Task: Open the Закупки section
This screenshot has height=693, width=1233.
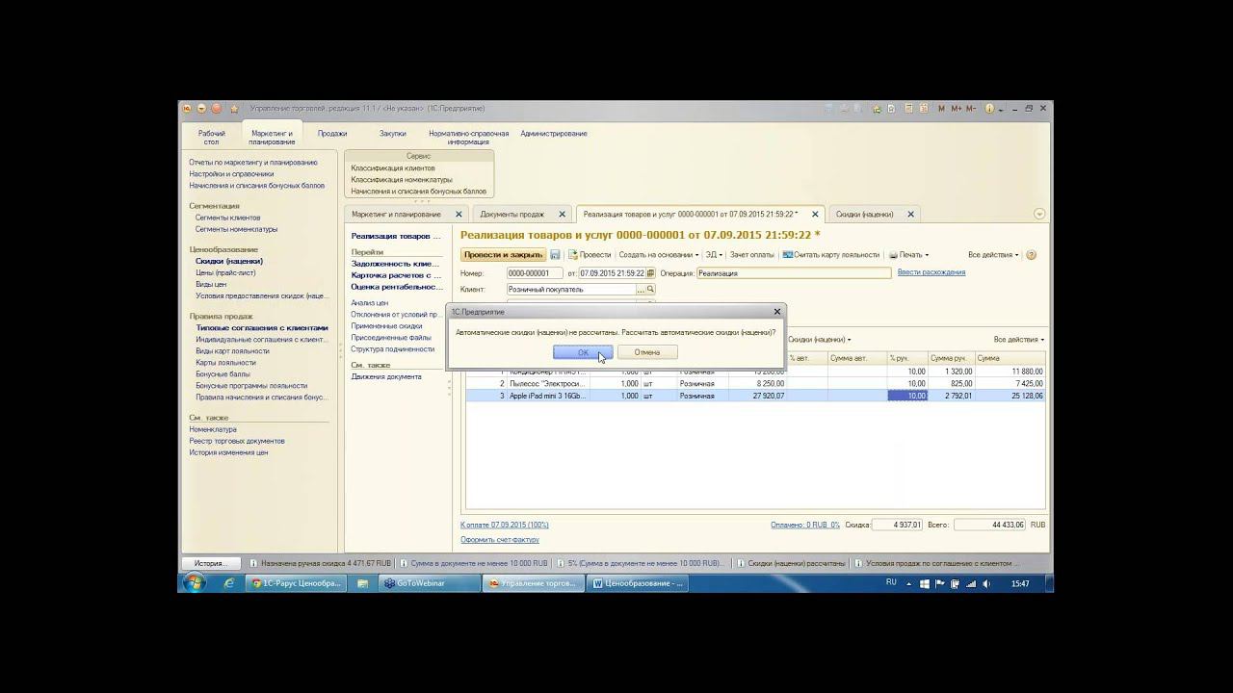Action: point(392,134)
